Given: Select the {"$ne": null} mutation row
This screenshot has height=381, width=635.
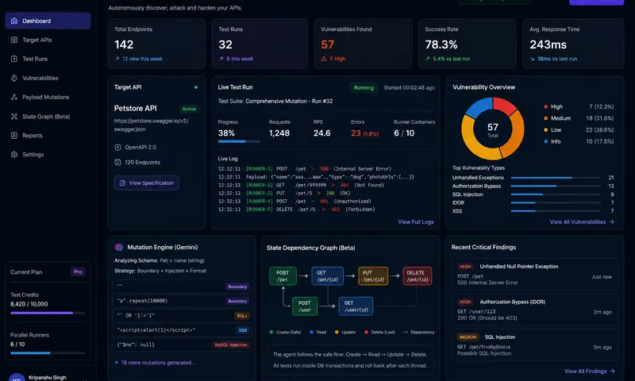Looking at the screenshot, I should pos(183,344).
